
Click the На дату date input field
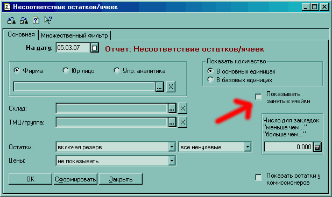[x=73, y=48]
